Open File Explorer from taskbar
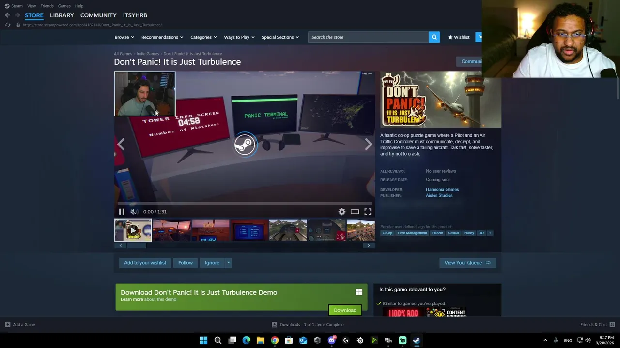Image resolution: width=620 pixels, height=348 pixels. (x=260, y=340)
